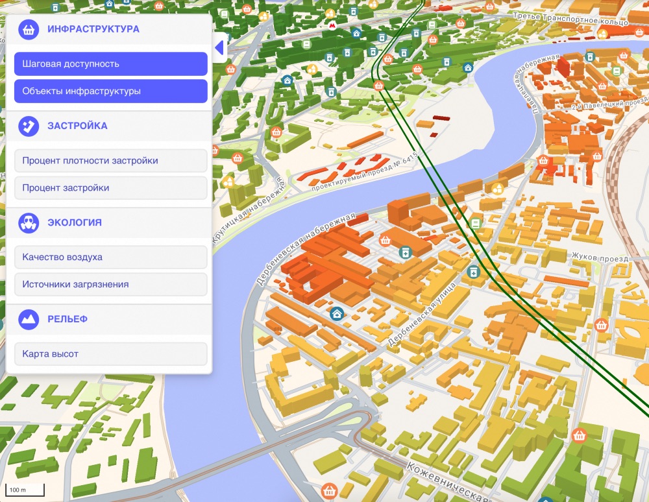649x502 pixels.
Task: Enable Процент плотности застройки layer
Action: [110, 160]
